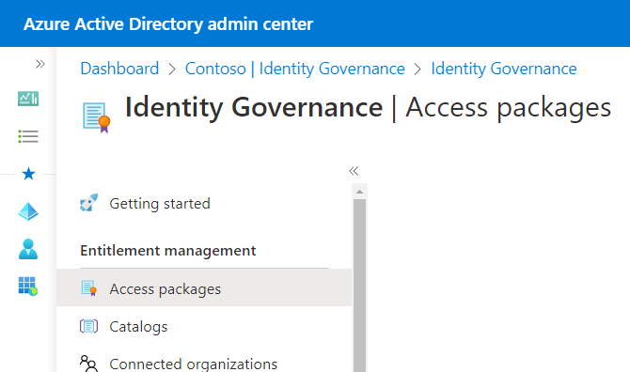Open Enterprise applications grid icon
The height and width of the screenshot is (372, 630).
[x=28, y=287]
